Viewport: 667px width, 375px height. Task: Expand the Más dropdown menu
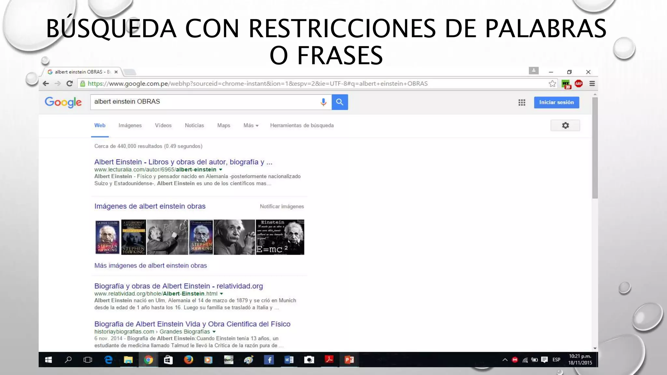(251, 126)
